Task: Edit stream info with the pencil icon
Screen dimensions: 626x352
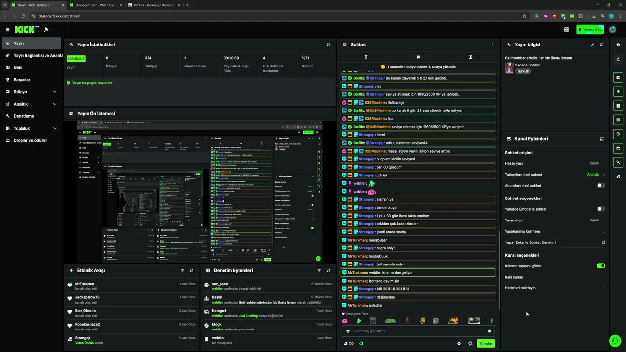Action: click(x=592, y=45)
